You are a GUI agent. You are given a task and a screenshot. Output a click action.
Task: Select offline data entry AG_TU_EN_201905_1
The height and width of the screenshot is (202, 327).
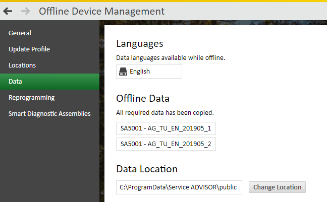point(166,128)
